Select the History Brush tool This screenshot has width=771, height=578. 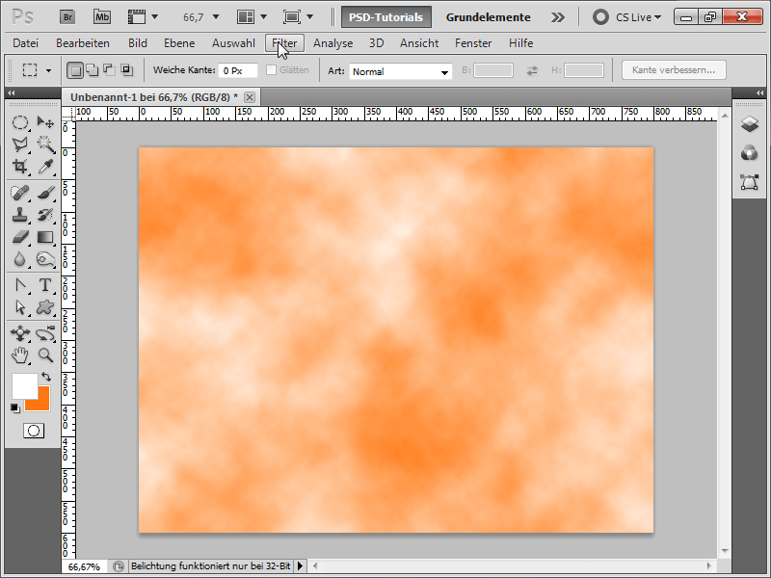(45, 215)
